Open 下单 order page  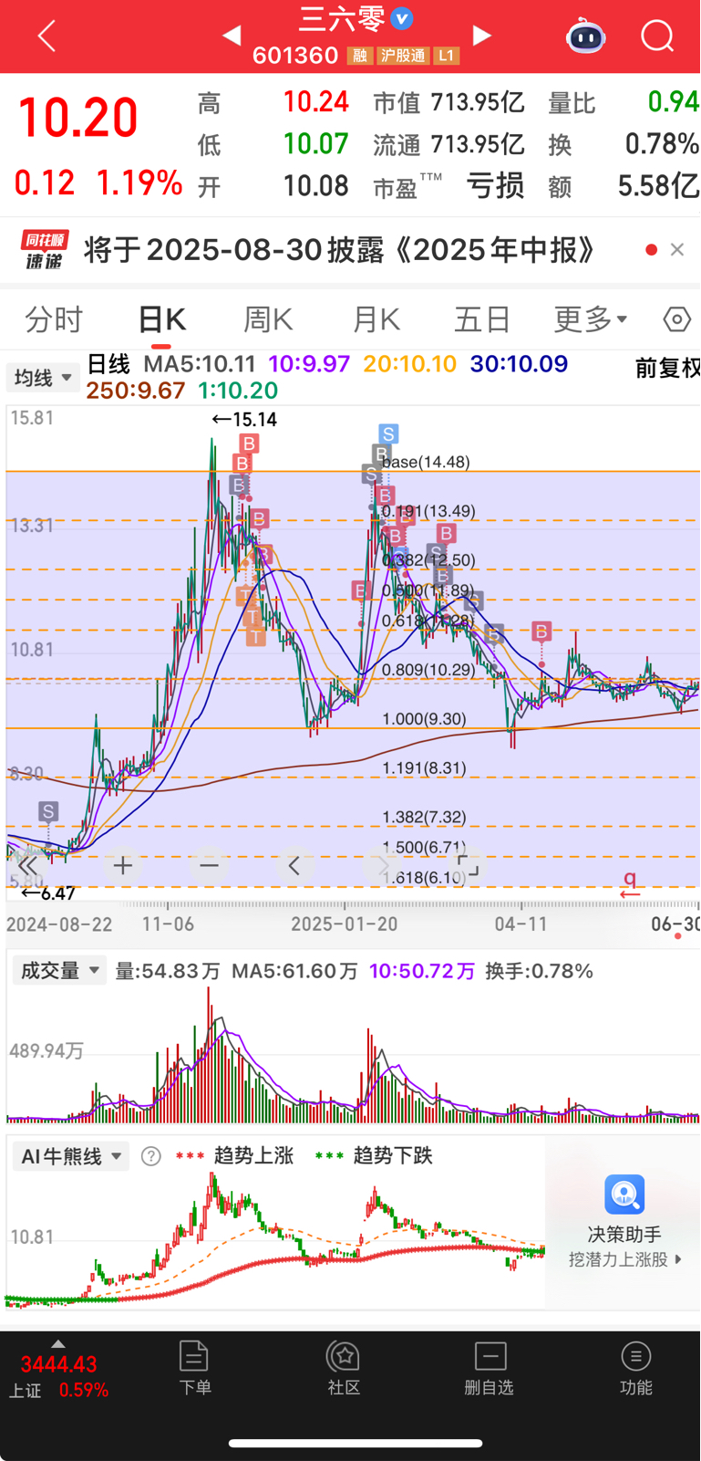pos(194,1368)
